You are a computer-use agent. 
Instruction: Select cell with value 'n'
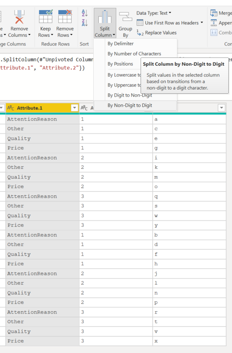[x=189, y=293]
